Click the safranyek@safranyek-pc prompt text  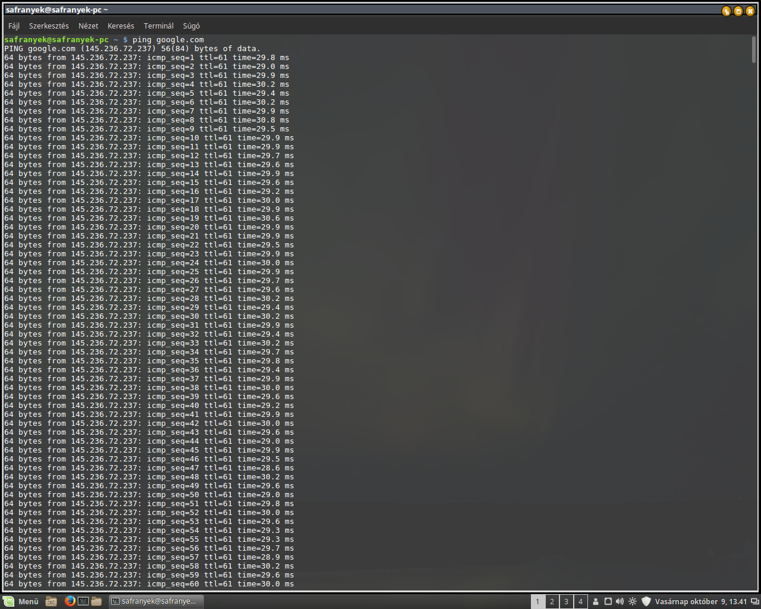pos(56,40)
